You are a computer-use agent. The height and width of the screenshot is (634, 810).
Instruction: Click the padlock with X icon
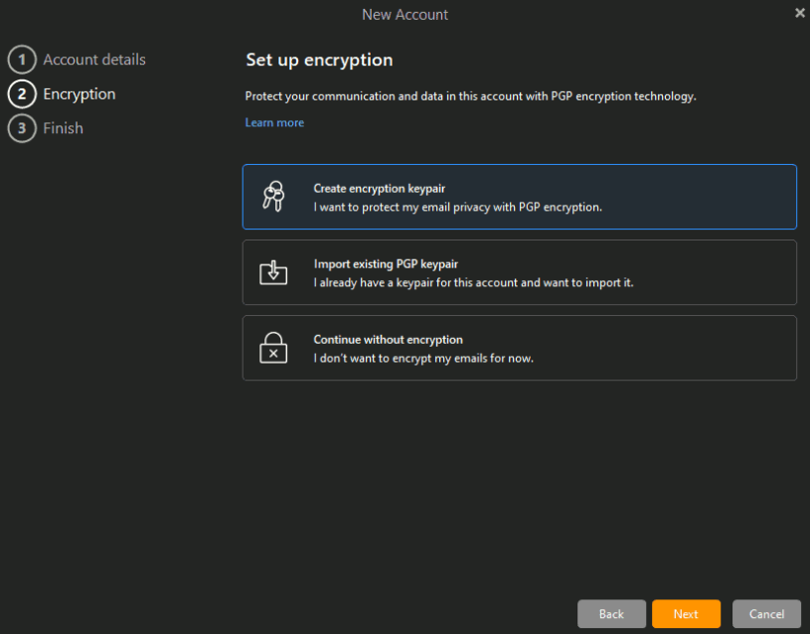[x=273, y=348]
